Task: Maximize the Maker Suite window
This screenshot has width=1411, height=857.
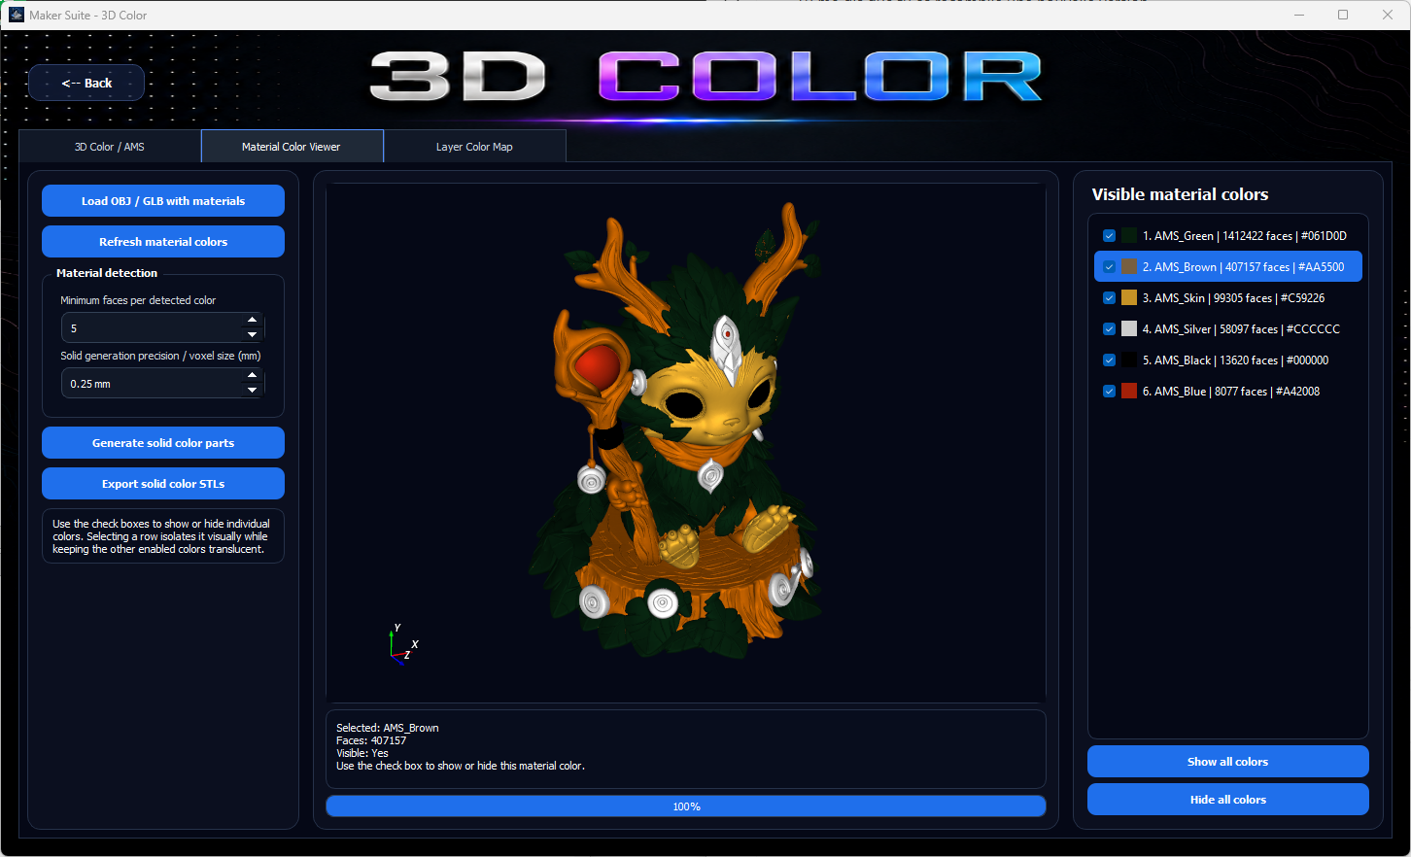Action: click(1343, 15)
